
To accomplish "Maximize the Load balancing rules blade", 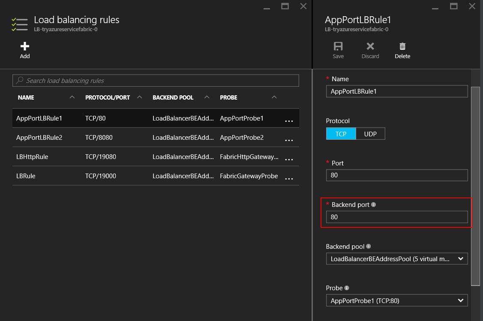I will (x=285, y=6).
